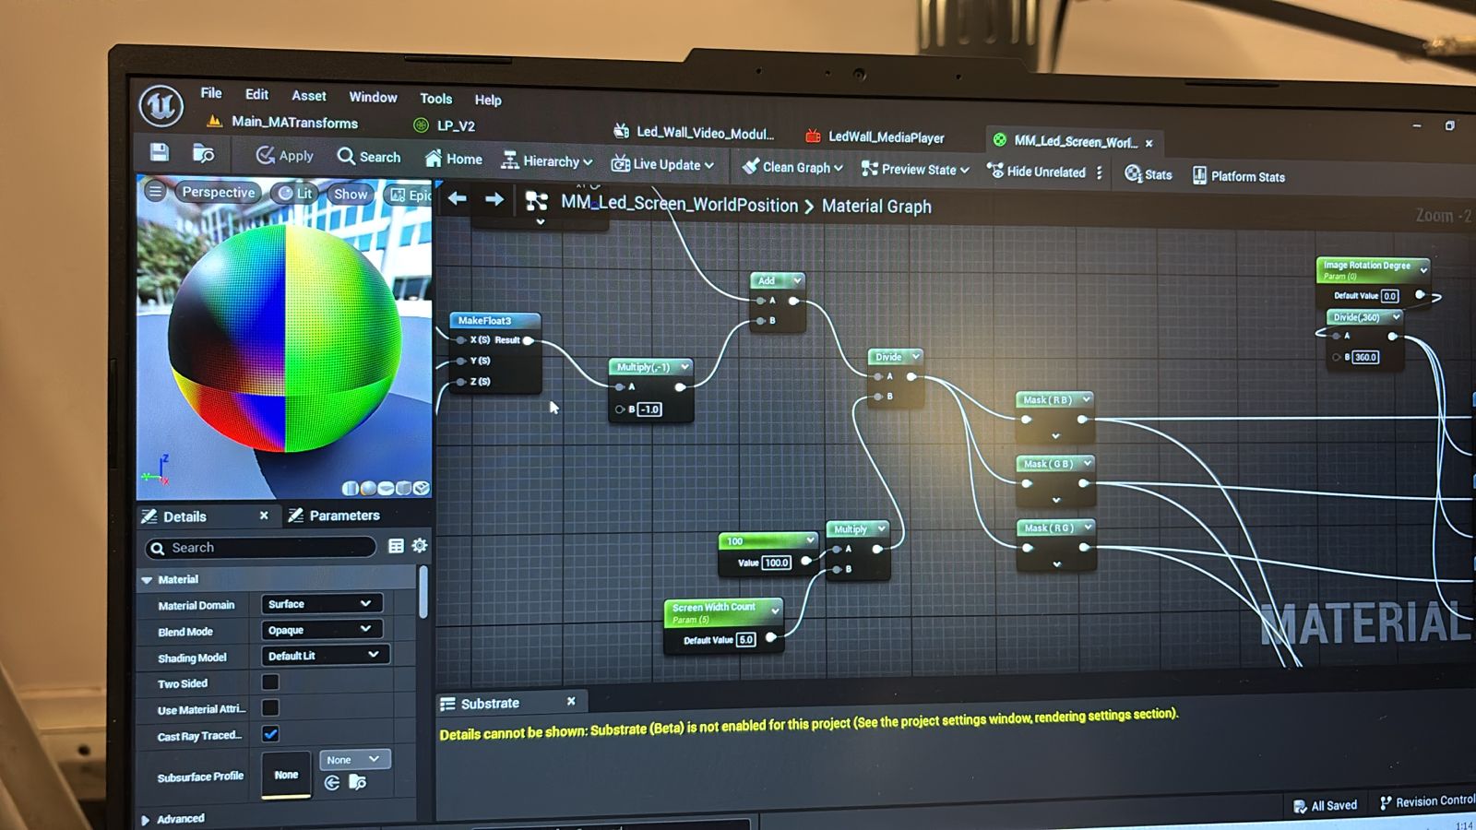Click the Save asset floppy disk icon
The height and width of the screenshot is (830, 1476).
[160, 152]
